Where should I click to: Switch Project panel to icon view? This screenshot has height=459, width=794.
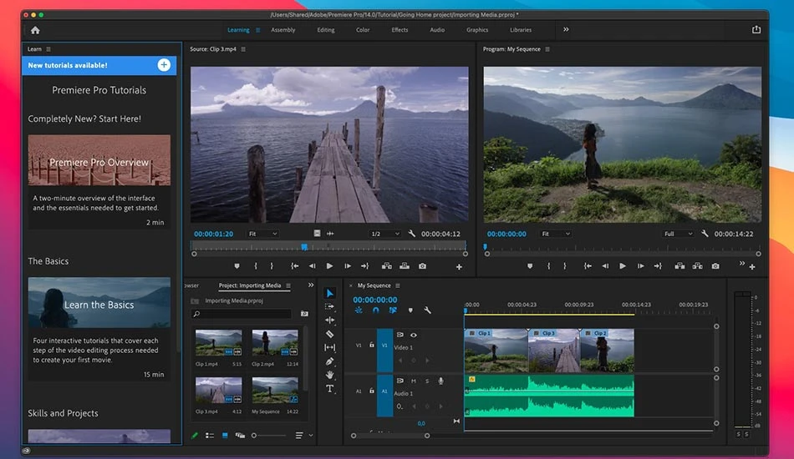pyautogui.click(x=225, y=436)
